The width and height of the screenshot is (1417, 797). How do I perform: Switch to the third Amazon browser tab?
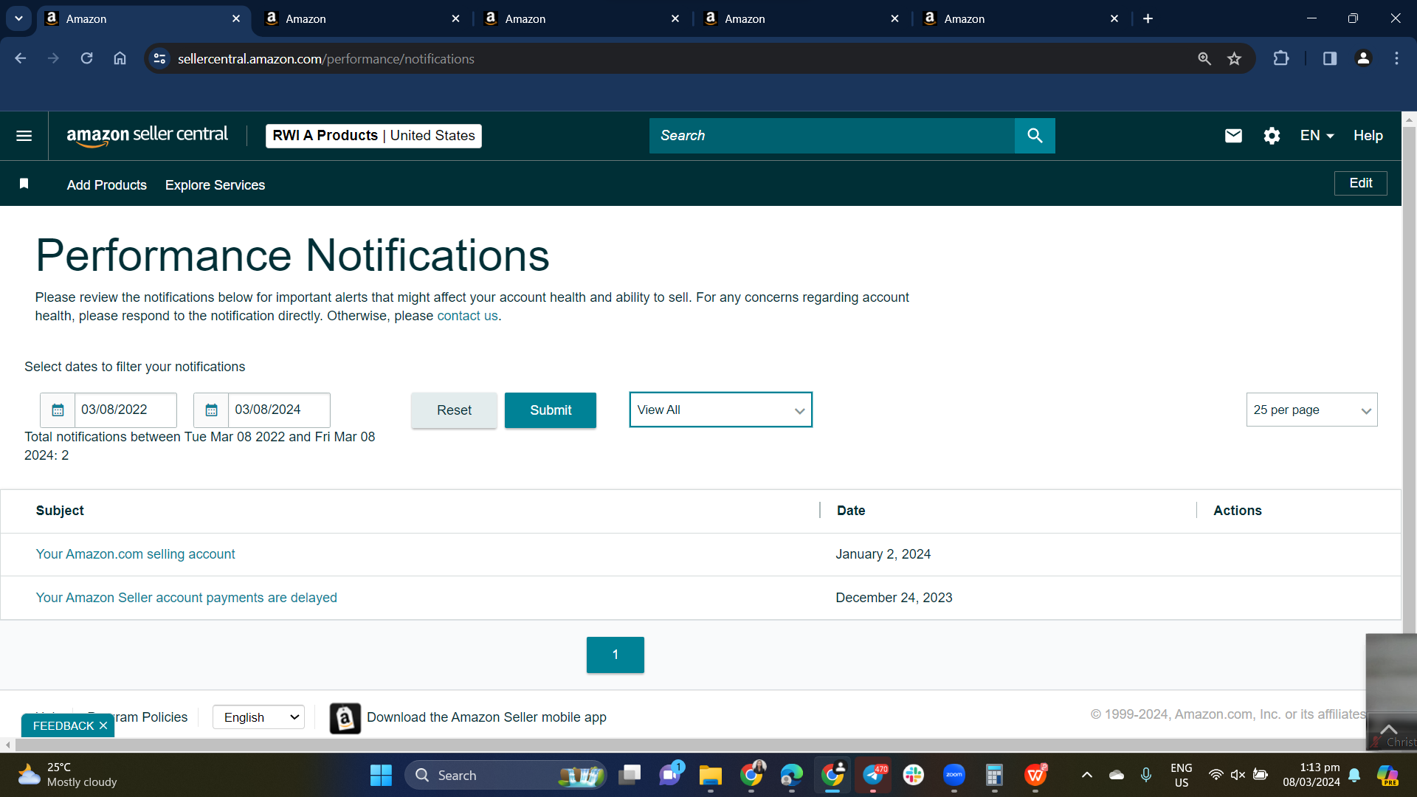pos(582,19)
